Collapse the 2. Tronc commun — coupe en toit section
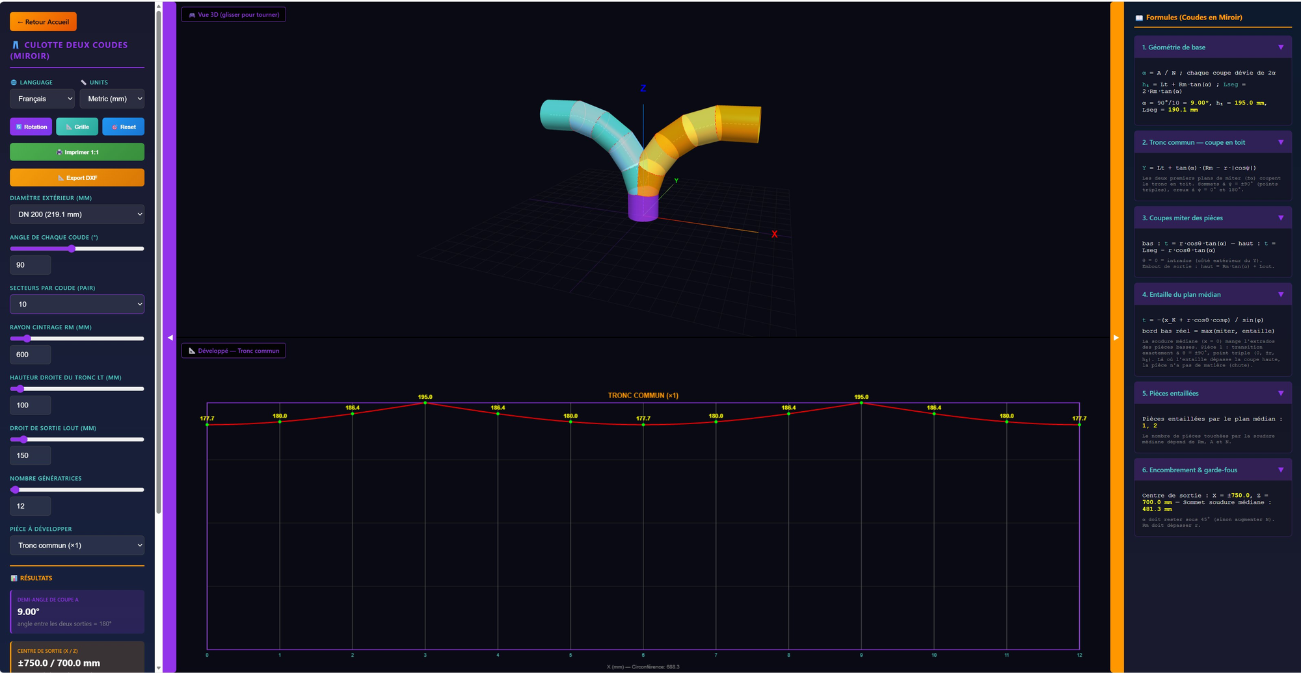 click(x=1213, y=142)
